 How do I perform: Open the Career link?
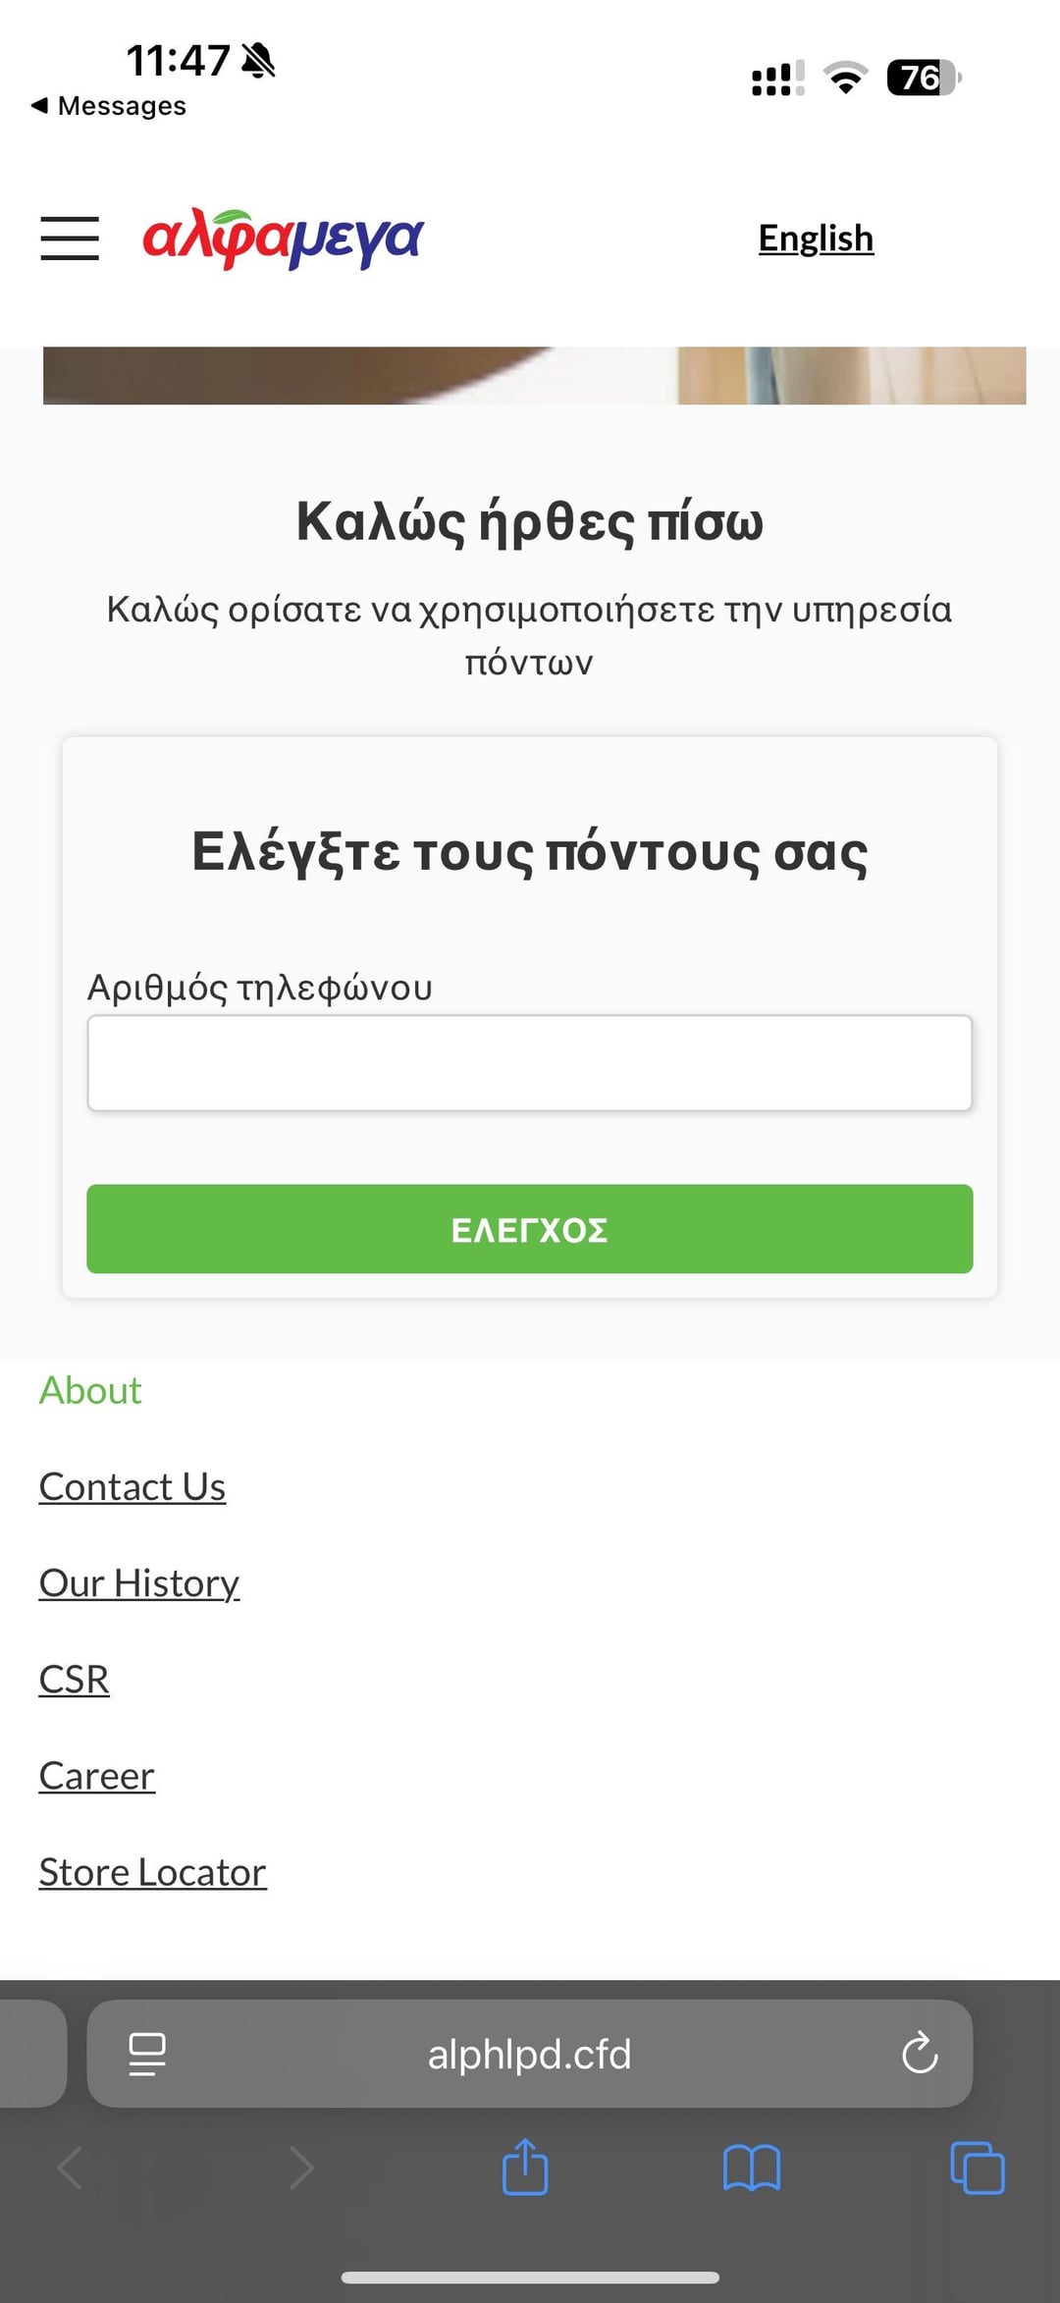97,1776
